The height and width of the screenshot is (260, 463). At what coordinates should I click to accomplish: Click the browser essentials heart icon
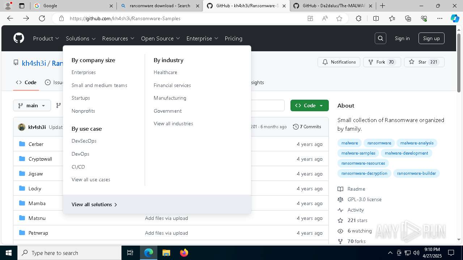coord(424,18)
